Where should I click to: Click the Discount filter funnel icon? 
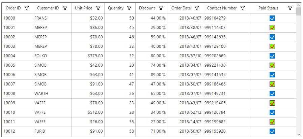pyautogui.click(x=161, y=8)
